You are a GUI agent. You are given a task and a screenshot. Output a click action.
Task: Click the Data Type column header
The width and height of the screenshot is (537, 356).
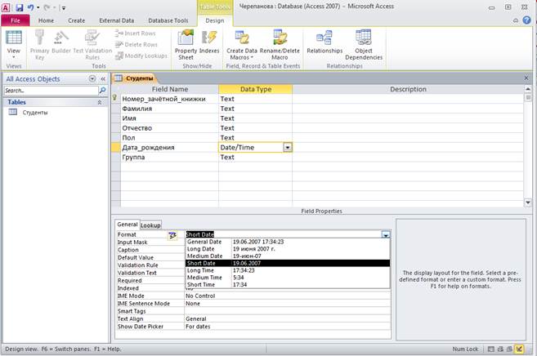(x=256, y=89)
